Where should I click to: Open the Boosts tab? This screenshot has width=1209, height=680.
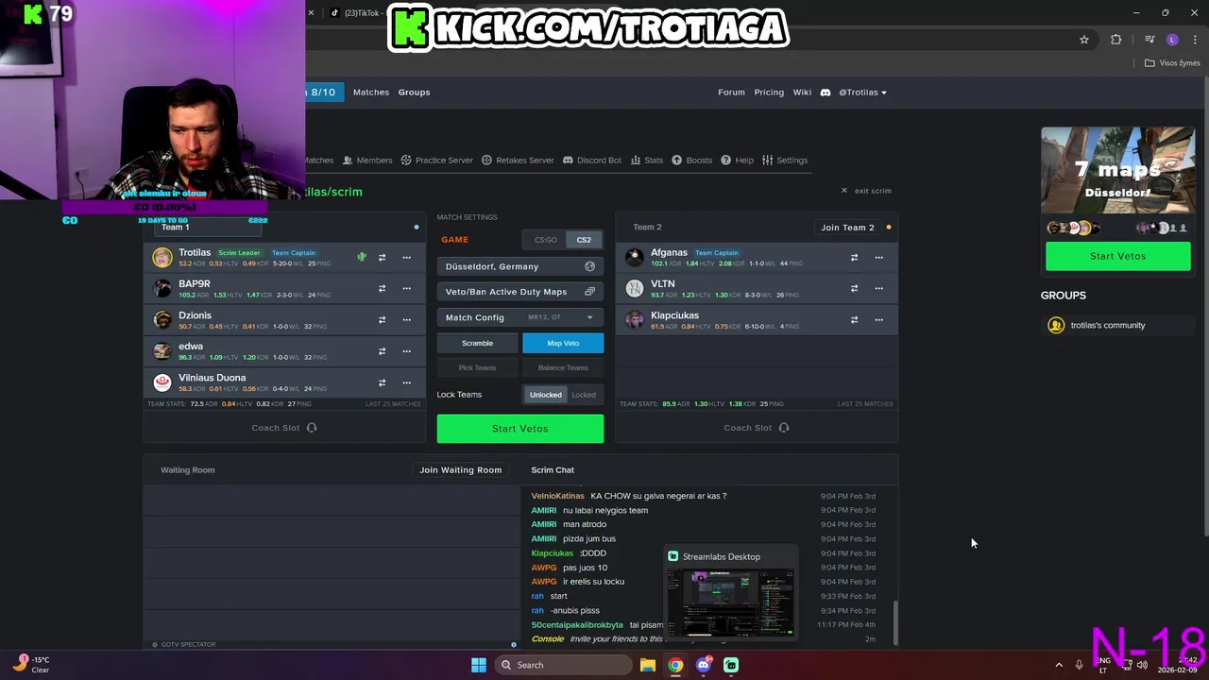(692, 161)
